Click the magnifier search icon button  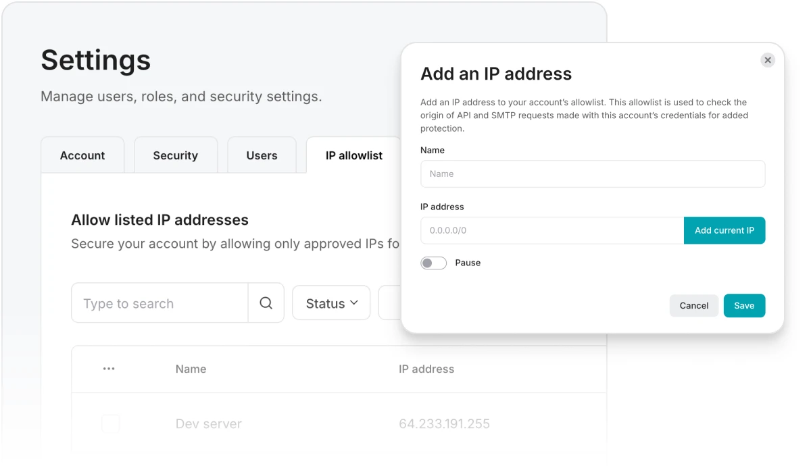(266, 303)
